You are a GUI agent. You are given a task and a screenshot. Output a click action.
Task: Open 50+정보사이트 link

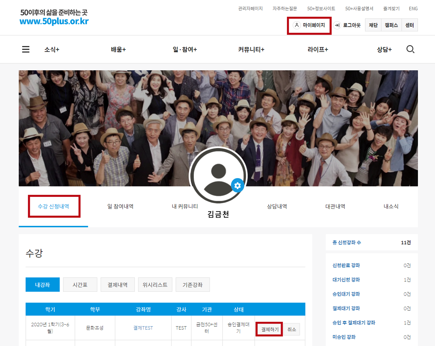coord(321,9)
